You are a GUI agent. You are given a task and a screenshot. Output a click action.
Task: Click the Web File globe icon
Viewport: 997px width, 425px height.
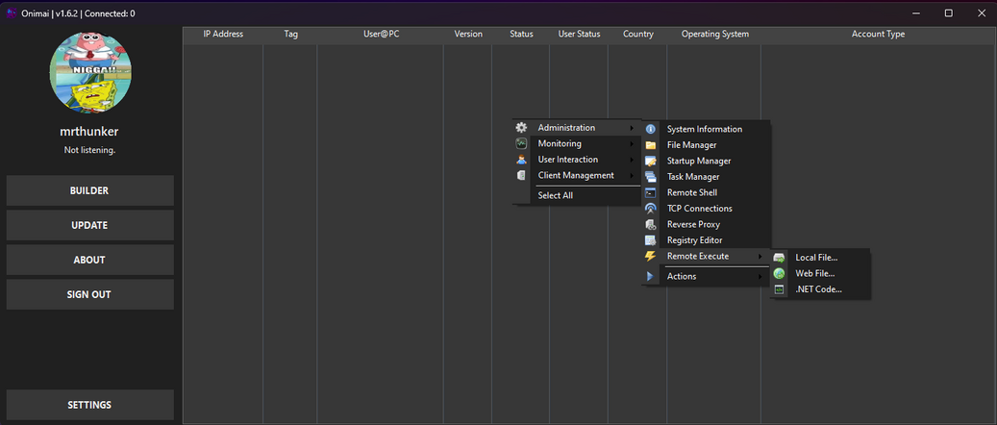pos(779,274)
